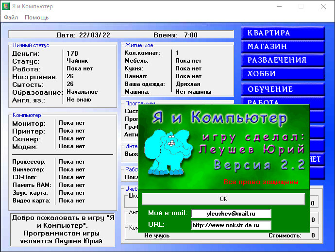This screenshot has width=335, height=252.
Task: Click the Я и Компьютер splash title
Action: tap(219, 118)
